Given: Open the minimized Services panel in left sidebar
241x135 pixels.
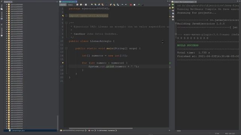Looking at the screenshot, I should 2,16.
